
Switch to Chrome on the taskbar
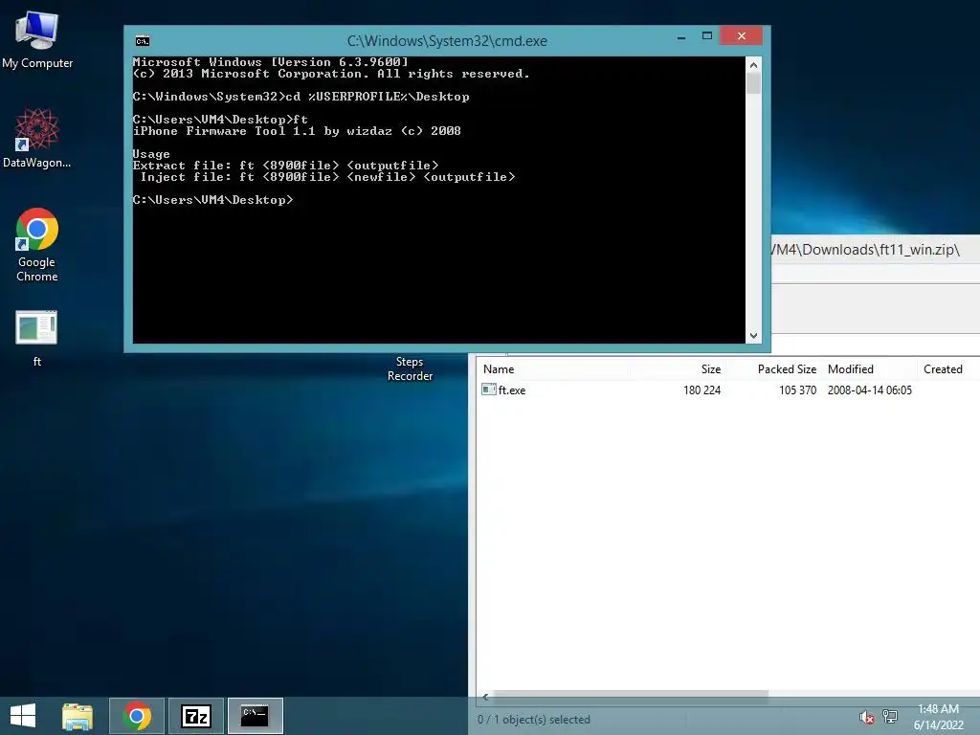pyautogui.click(x=137, y=716)
